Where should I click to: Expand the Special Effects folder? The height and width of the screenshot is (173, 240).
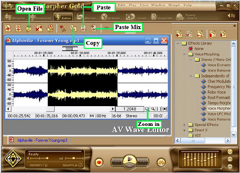point(184,125)
